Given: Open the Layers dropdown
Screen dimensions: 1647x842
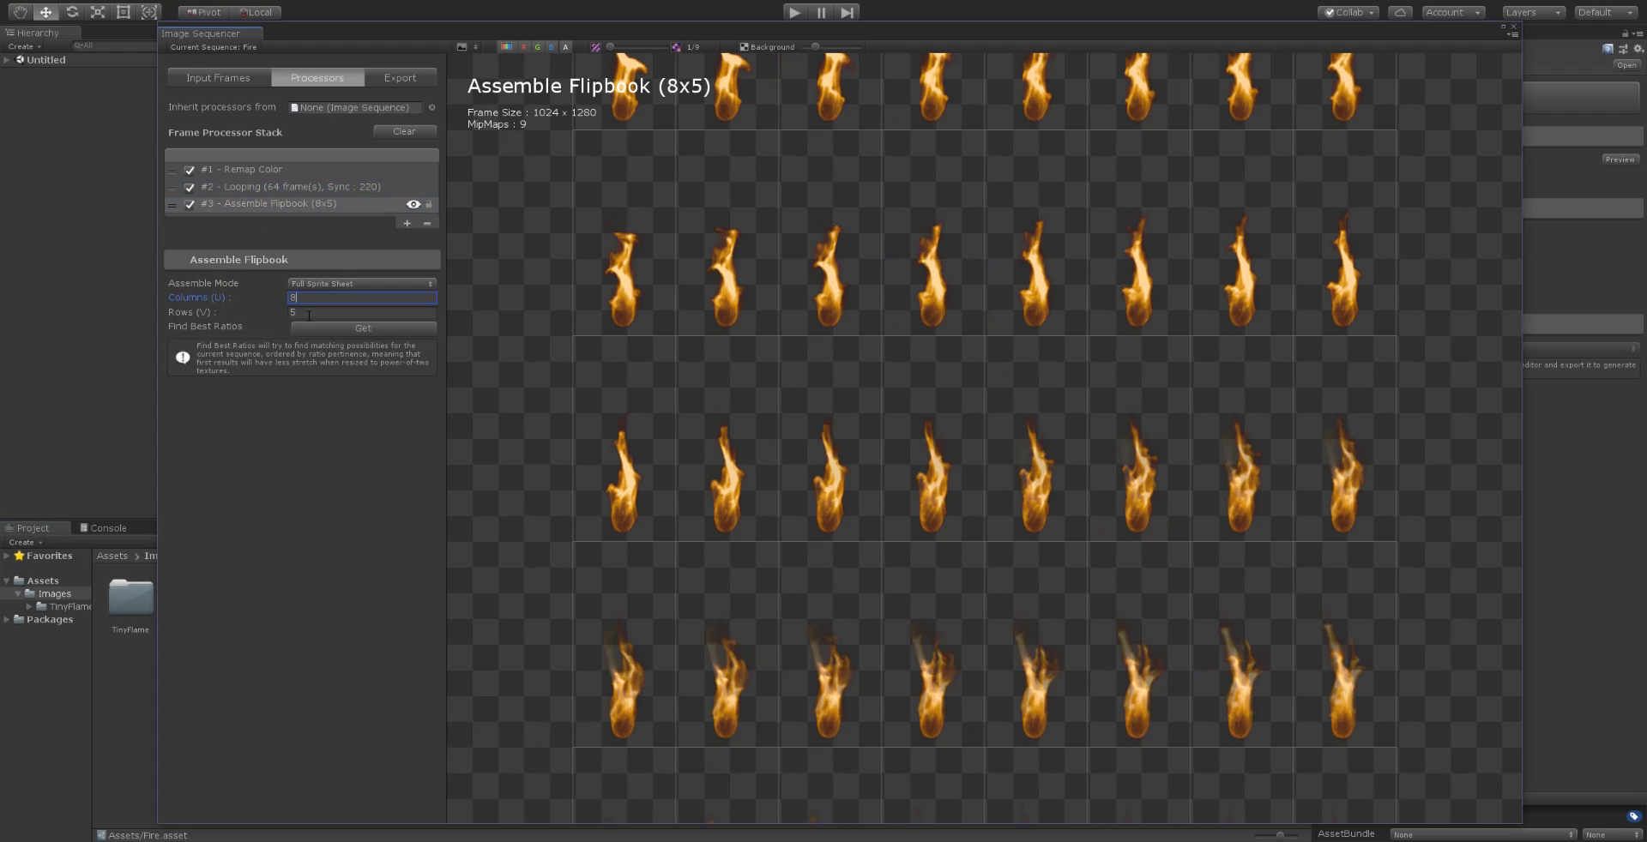Looking at the screenshot, I should click(x=1534, y=12).
